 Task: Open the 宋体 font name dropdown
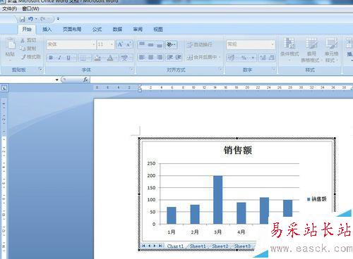[x=93, y=44]
